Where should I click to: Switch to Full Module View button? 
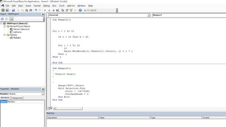[x=51, y=108]
